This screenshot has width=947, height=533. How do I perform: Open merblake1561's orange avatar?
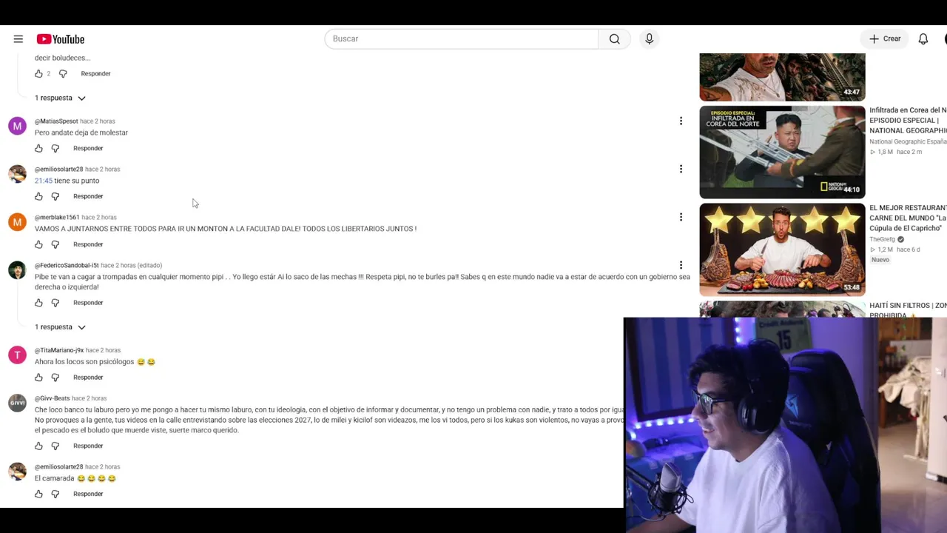[17, 222]
